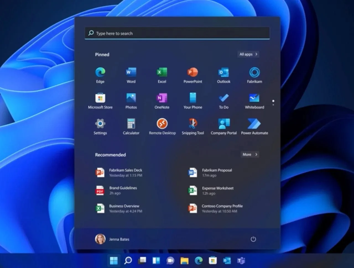
Task: Start PowerPoint from the pinned grid
Action: [x=193, y=75]
